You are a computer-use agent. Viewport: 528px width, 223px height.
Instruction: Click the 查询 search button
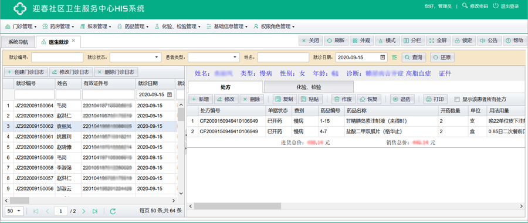click(x=414, y=58)
